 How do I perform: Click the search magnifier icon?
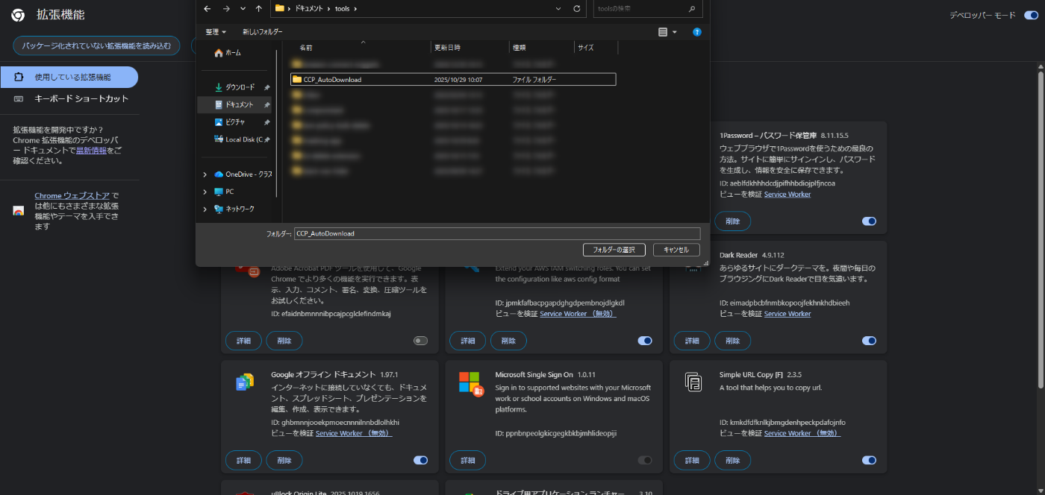[x=692, y=8]
